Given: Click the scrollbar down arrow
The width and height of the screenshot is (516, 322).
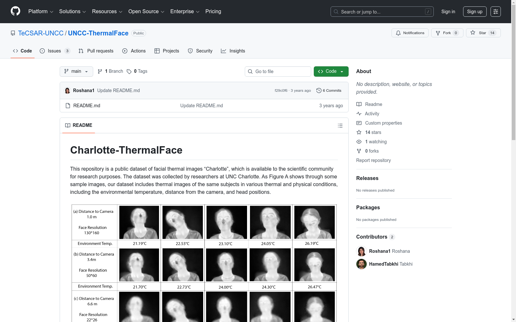Looking at the screenshot, I should 513,320.
